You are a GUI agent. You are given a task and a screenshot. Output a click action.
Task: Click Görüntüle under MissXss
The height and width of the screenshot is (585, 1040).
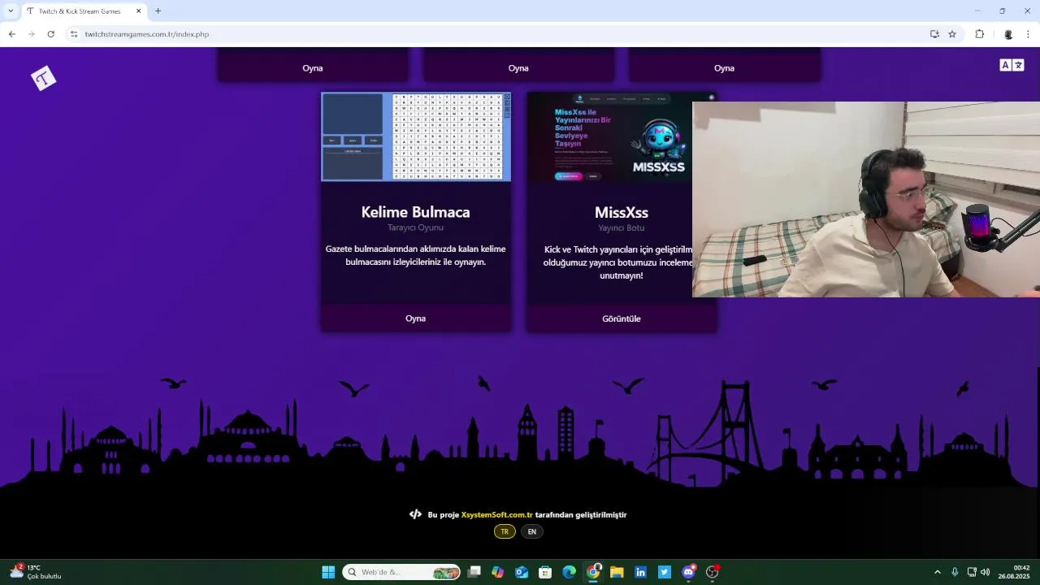622,318
